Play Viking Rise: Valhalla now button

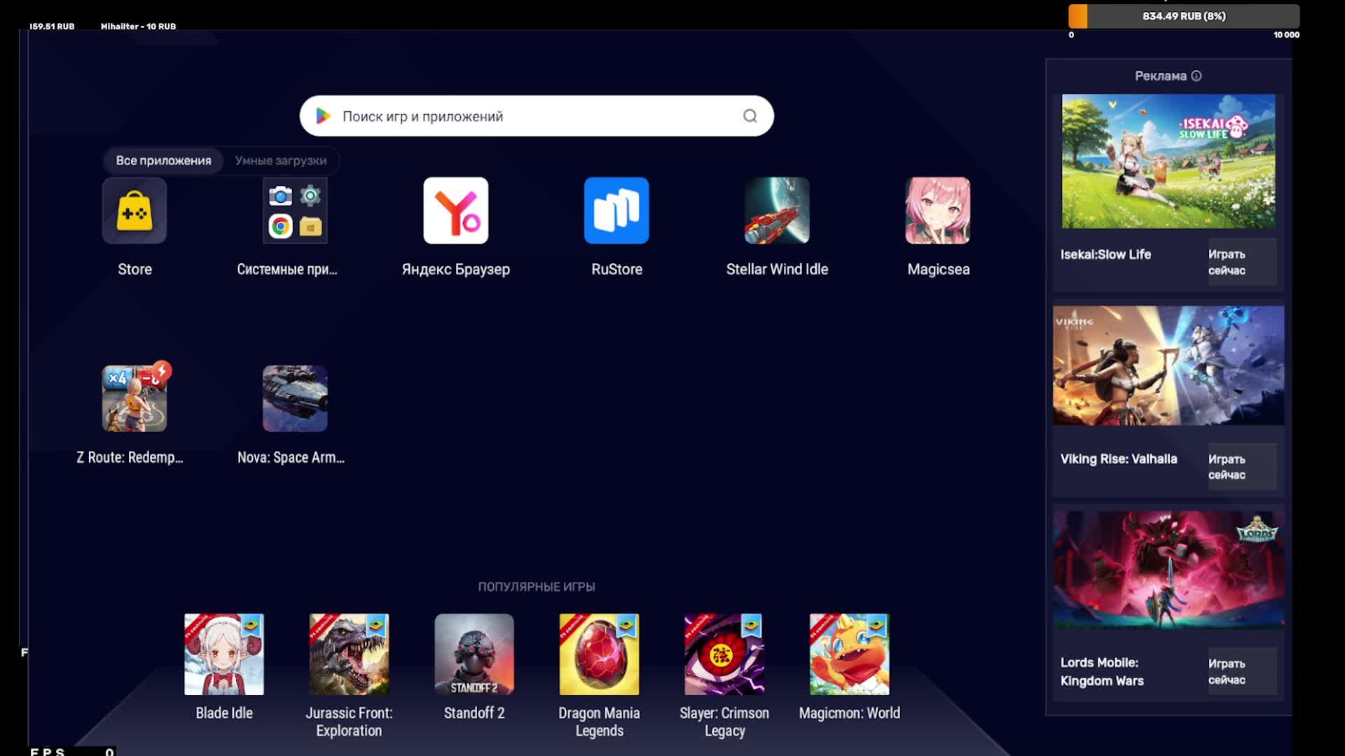pos(1241,467)
